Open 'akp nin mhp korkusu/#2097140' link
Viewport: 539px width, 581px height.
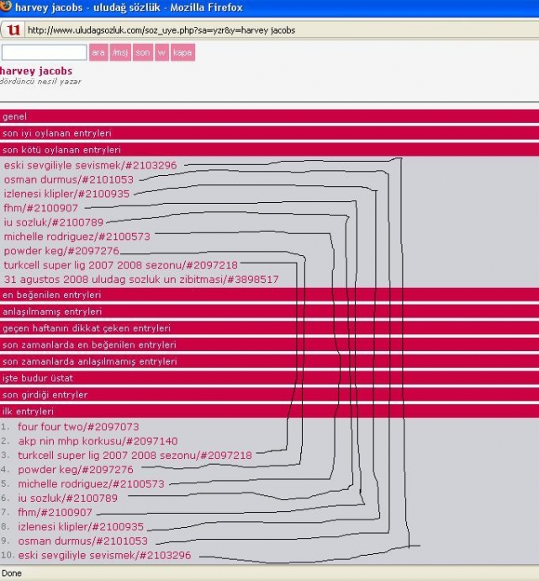98,441
